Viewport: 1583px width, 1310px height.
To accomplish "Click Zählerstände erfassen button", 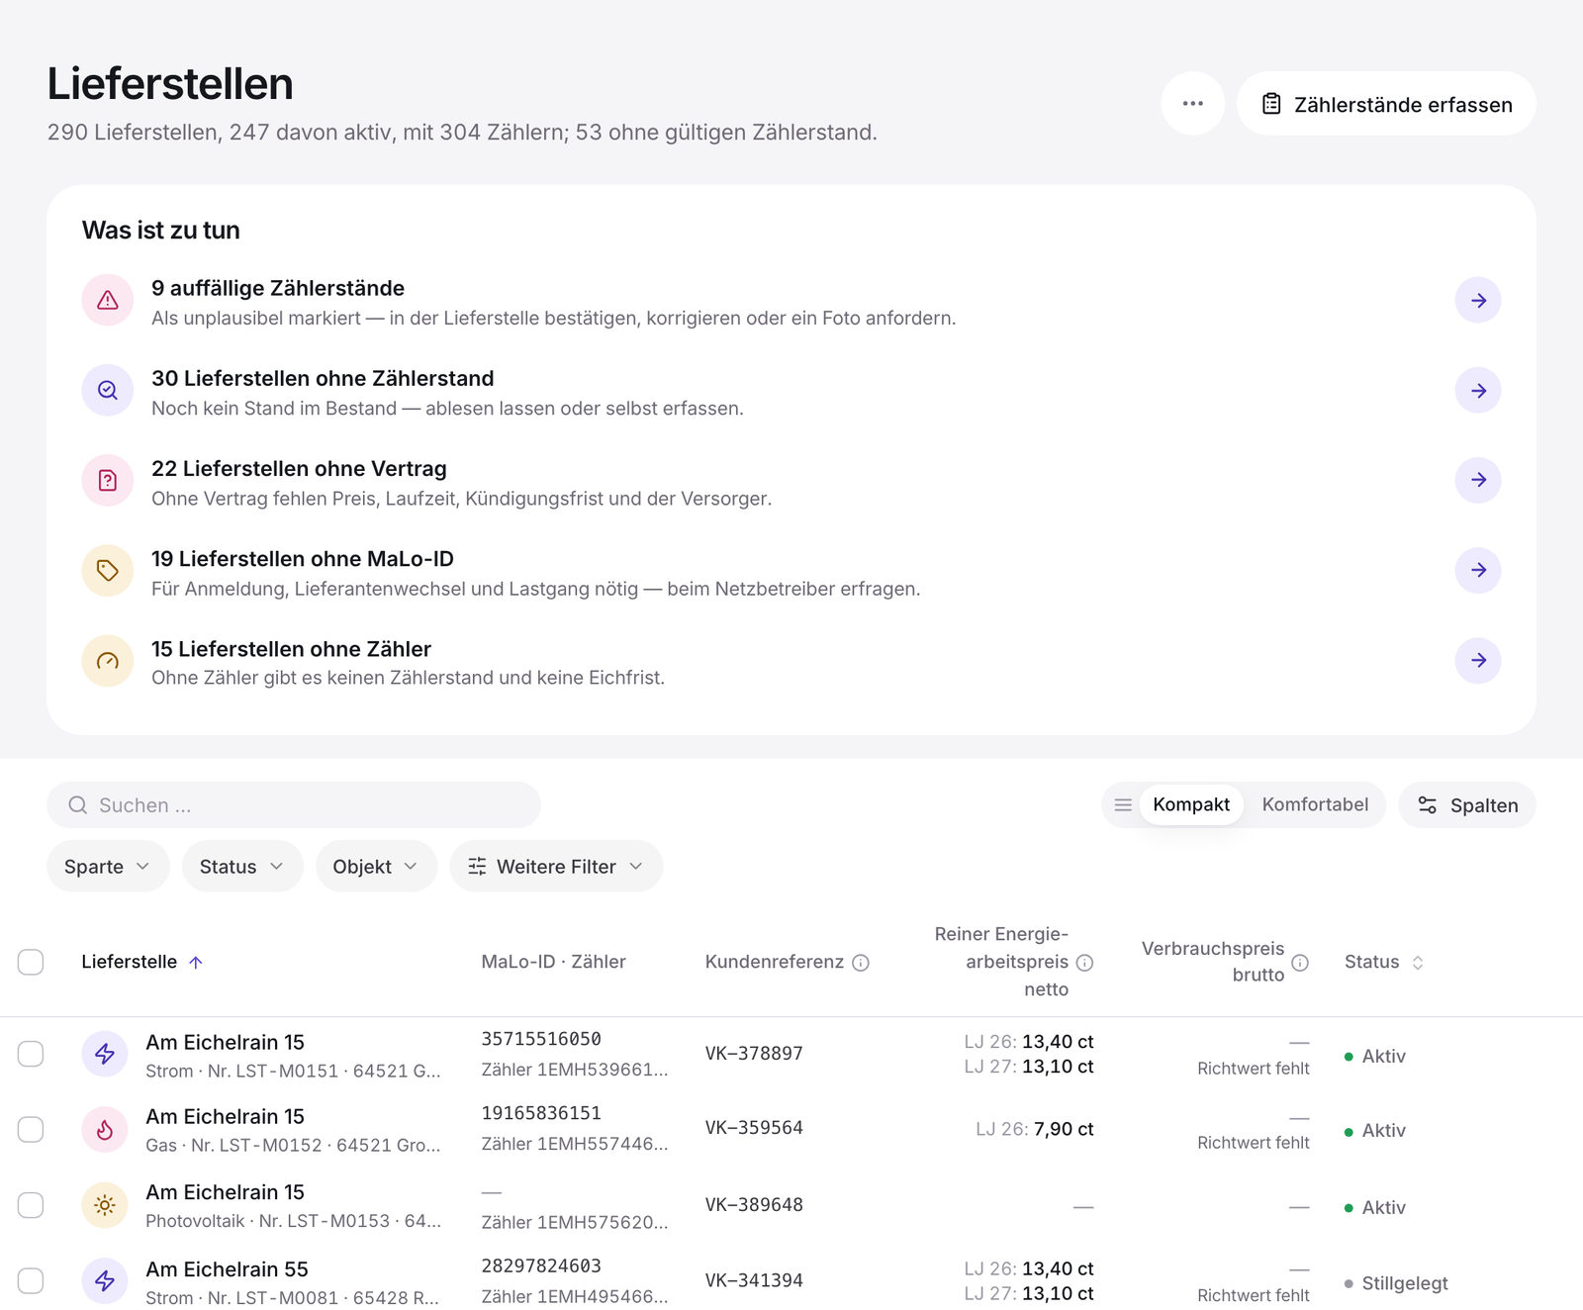I will [x=1386, y=104].
